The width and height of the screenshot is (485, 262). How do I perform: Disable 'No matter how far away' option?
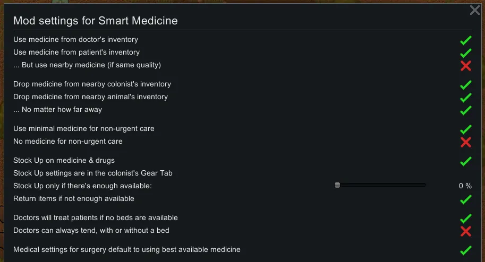click(465, 110)
